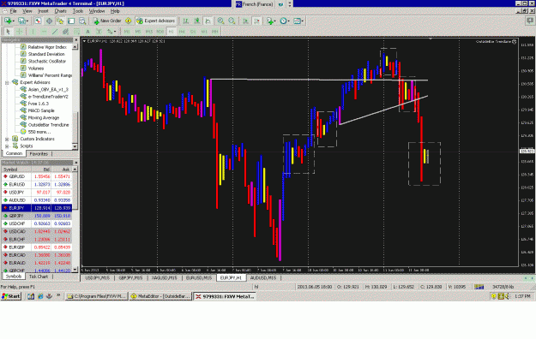Viewport: 536px width, 339px height.
Task: Launch MetaEditor with the yellow diamond icon
Action: (x=128, y=21)
